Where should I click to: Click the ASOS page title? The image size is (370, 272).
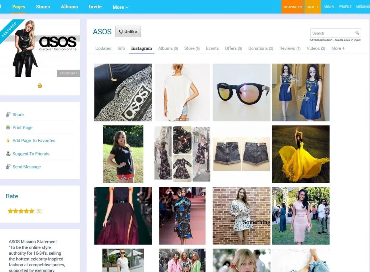tap(102, 31)
